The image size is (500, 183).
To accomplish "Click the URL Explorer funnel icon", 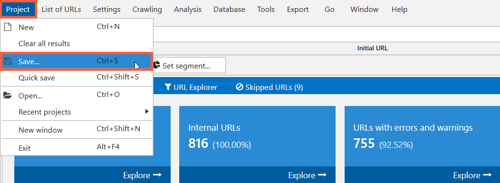I will 168,87.
